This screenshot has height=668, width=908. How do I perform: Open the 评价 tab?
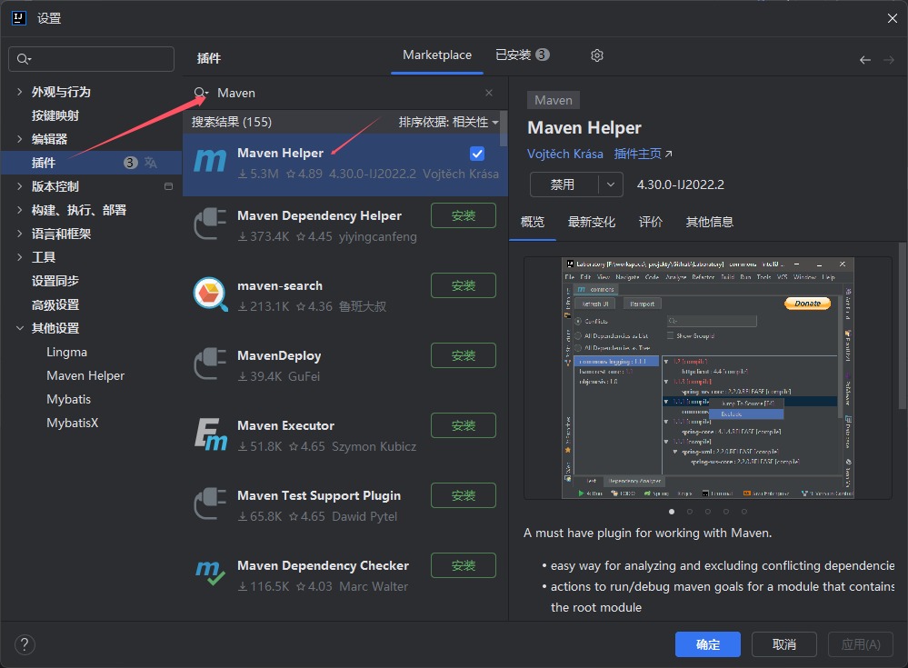point(650,222)
